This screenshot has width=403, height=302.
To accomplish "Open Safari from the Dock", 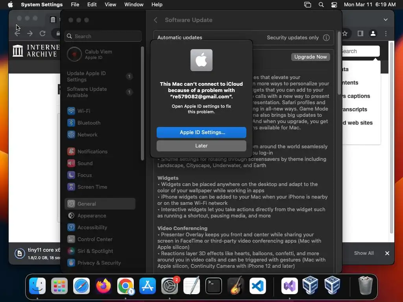I will (x=81, y=286).
